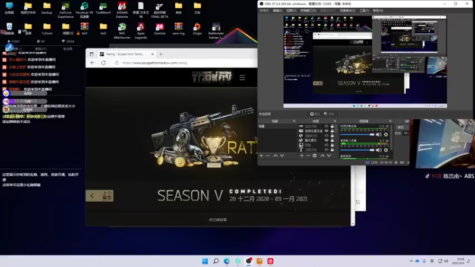Pop out the OBS Audio Mixer dock panel
Image resolution: width=475 pixels, height=267 pixels.
point(390,121)
